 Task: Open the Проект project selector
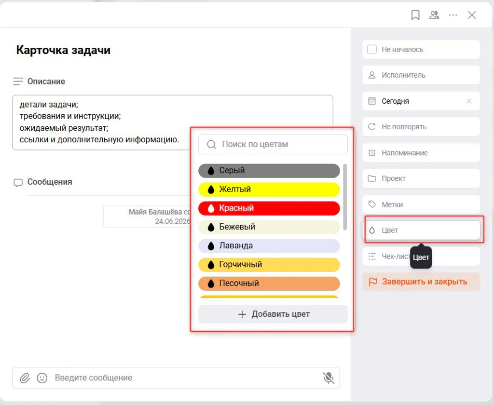point(421,178)
